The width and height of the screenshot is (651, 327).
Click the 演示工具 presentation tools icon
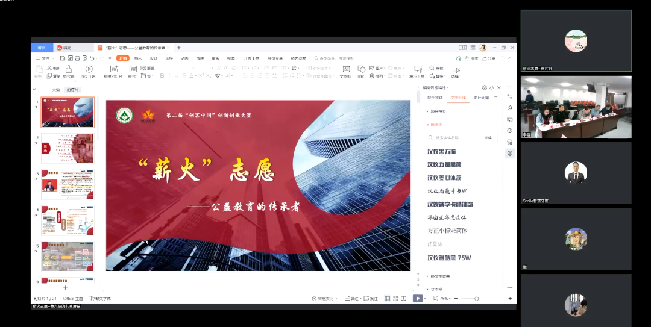click(x=418, y=69)
